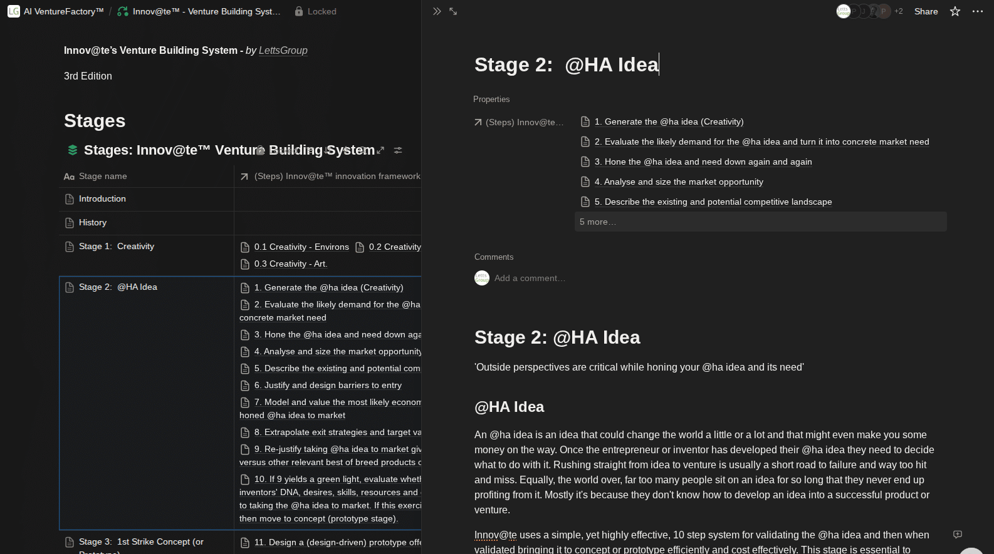The width and height of the screenshot is (994, 554).
Task: Open the Introduction row
Action: coord(102,199)
